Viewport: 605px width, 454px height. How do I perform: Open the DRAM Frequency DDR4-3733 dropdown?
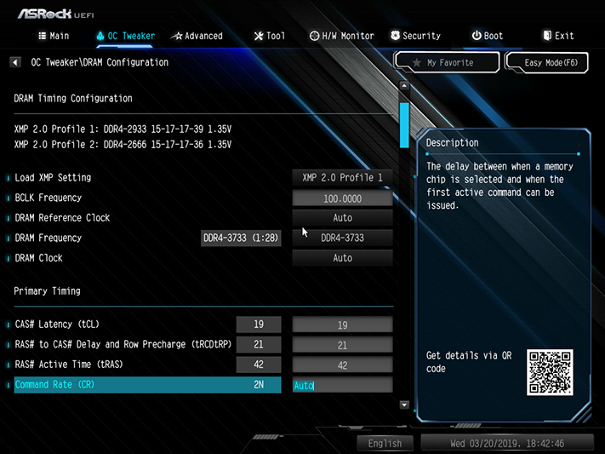click(x=342, y=238)
